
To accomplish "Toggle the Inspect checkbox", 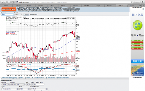I will click(x=37, y=15).
